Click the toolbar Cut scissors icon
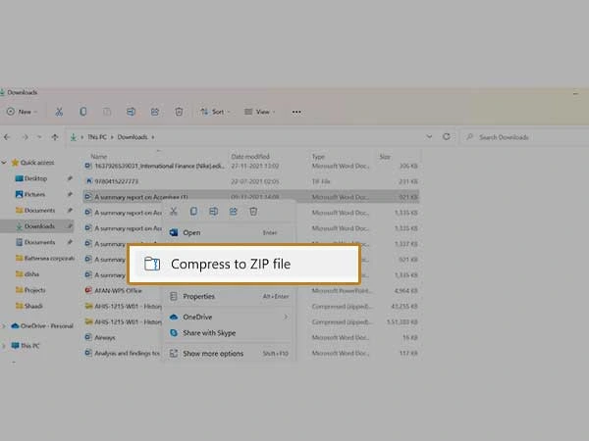 click(59, 112)
